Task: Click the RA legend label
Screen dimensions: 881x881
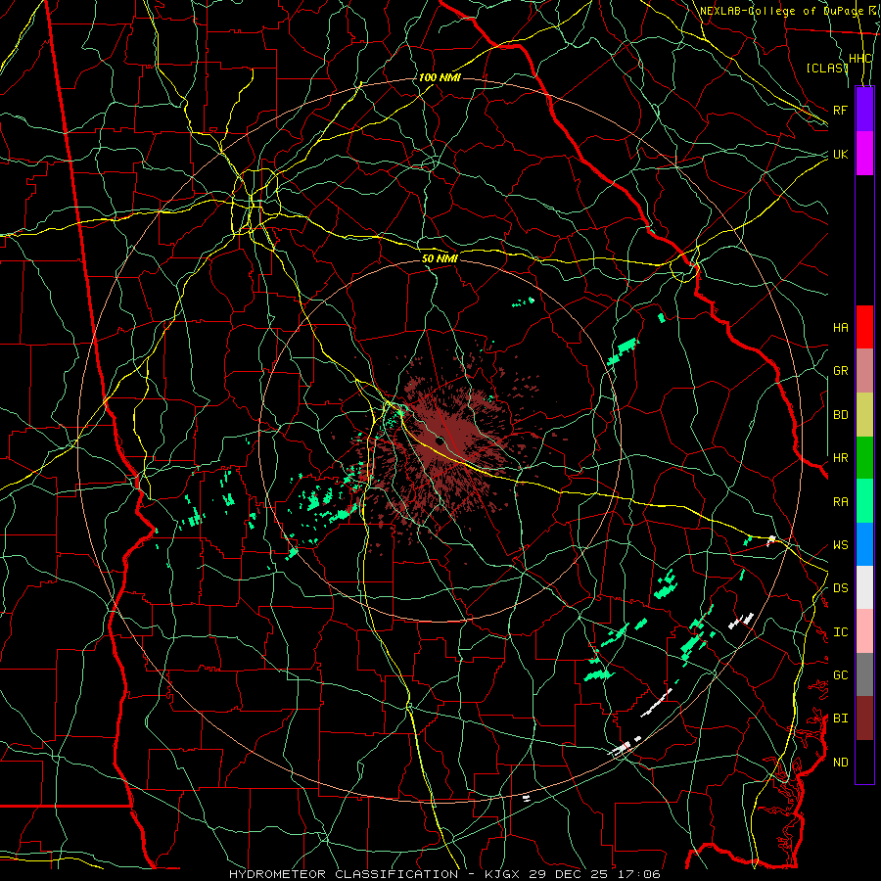Action: point(840,502)
